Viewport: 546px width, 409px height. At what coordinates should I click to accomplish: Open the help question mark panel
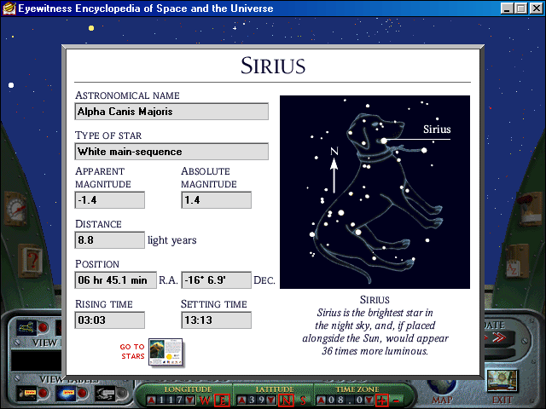click(x=32, y=259)
